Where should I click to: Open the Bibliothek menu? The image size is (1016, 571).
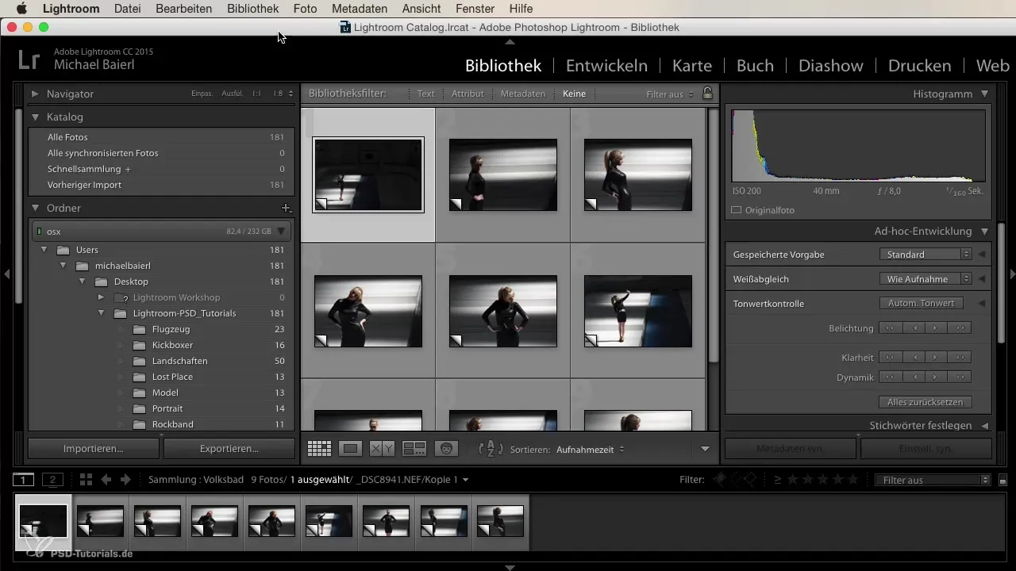pos(252,9)
